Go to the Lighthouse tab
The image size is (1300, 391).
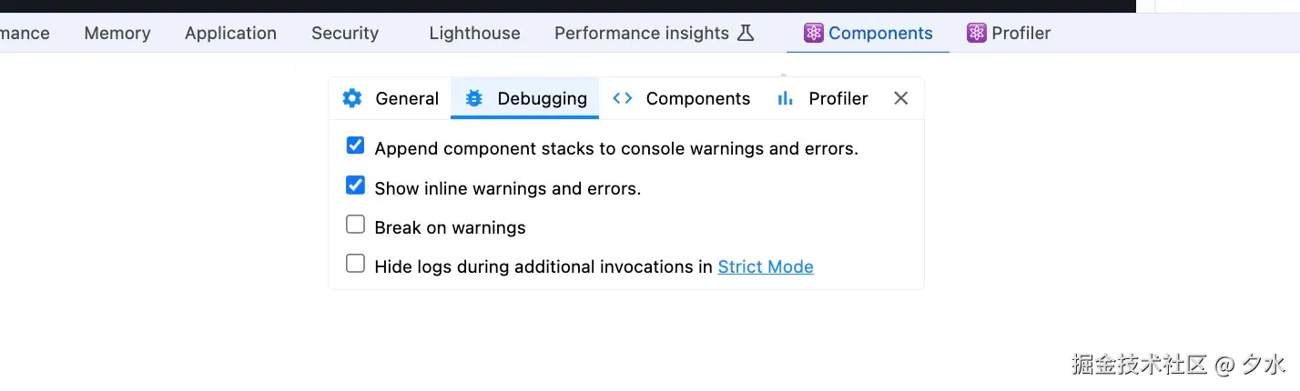(x=475, y=33)
